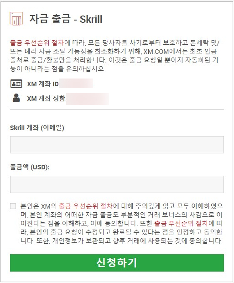Screen dimensions: 234x283
Task: Open 출금 우선순위 절차 link following 본인은 XM의
Action: click(x=85, y=206)
